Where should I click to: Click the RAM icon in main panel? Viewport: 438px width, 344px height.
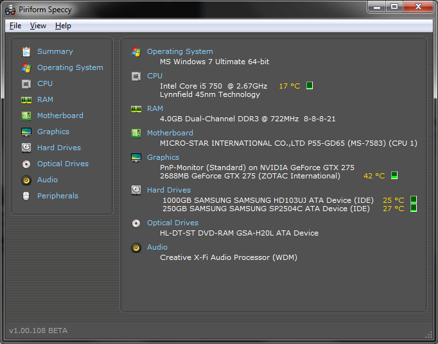coord(136,109)
